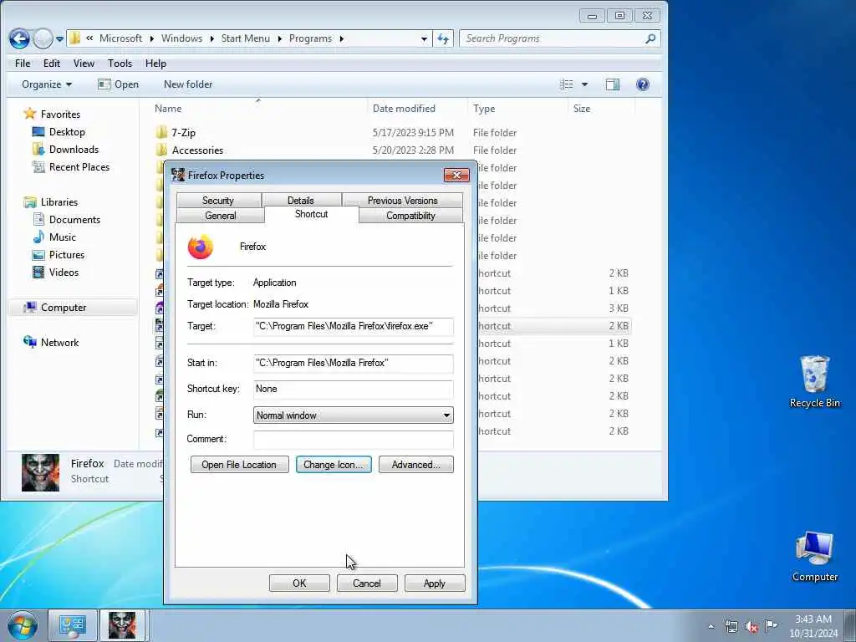The width and height of the screenshot is (856, 642).
Task: Open address bar history dropdown arrow
Action: tap(424, 38)
